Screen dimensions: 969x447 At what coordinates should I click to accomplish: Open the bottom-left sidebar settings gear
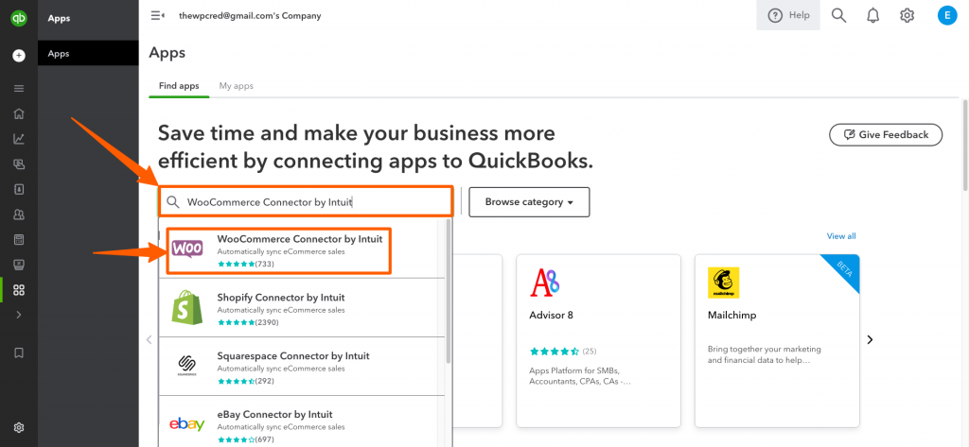click(19, 427)
